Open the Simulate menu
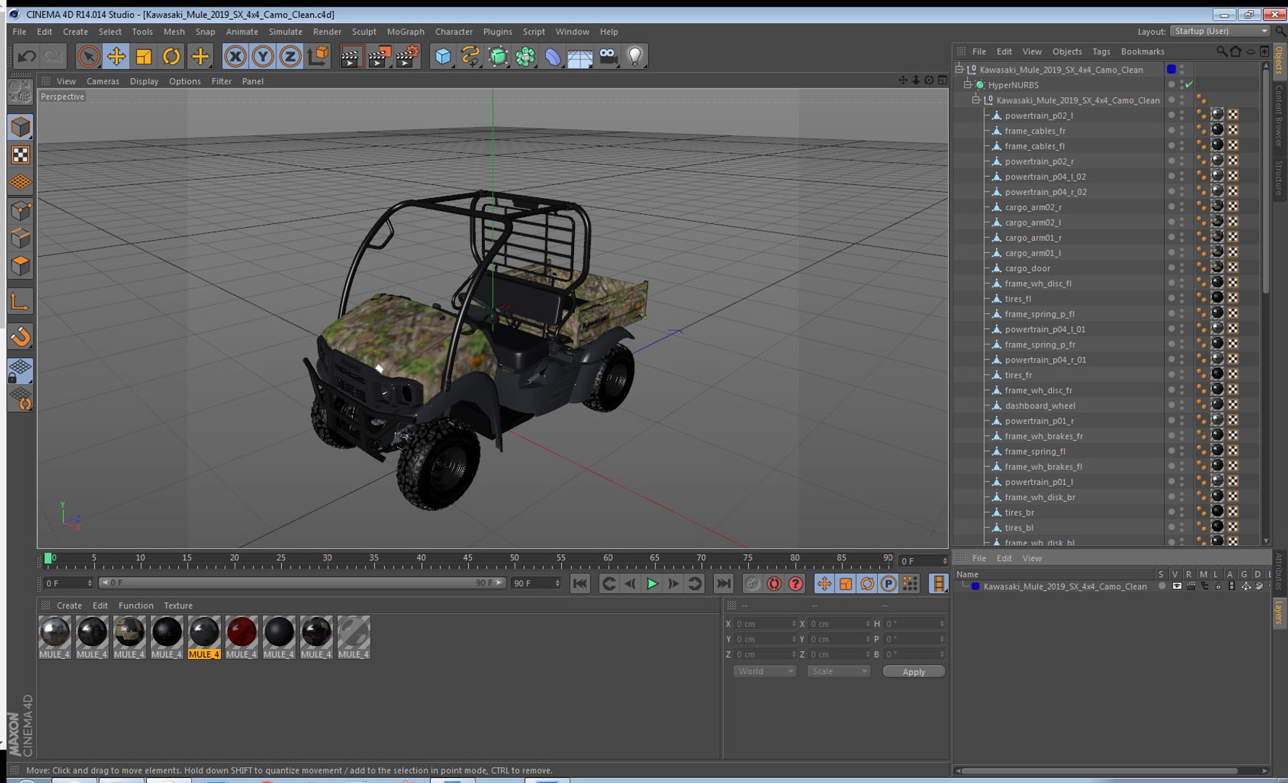Viewport: 1288px width, 783px height. coord(286,32)
